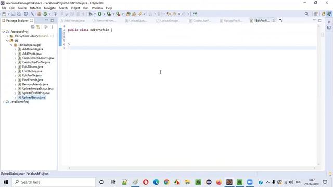Screen dimensions: 333x187
Task: Click the External Tools run icon
Action: (x=118, y=14)
